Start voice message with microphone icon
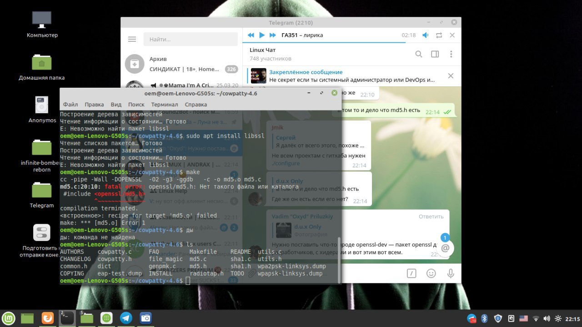Image resolution: width=582 pixels, height=327 pixels. click(451, 273)
